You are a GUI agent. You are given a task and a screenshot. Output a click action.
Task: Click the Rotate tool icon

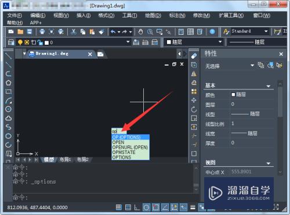tap(194, 109)
